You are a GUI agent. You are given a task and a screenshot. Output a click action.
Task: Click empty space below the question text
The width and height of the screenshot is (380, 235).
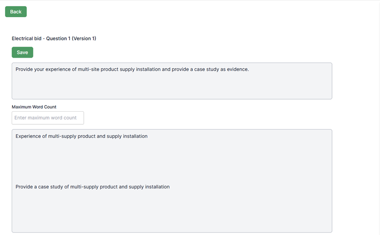[x=172, y=87]
